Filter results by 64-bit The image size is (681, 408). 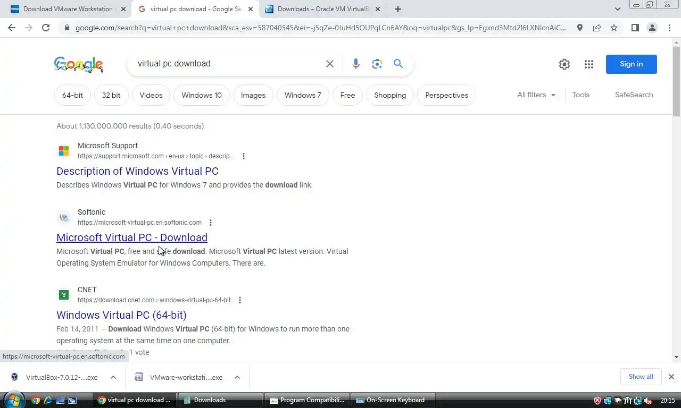(72, 95)
